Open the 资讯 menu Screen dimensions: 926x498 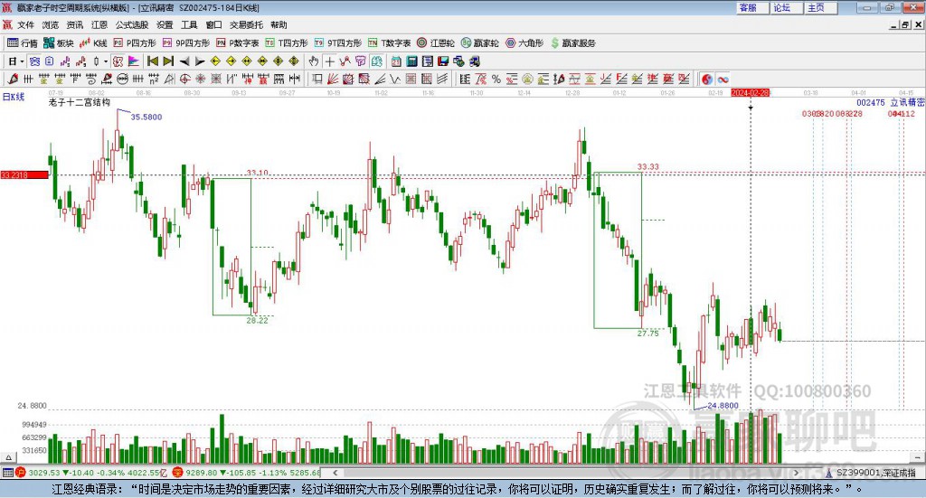(74, 24)
